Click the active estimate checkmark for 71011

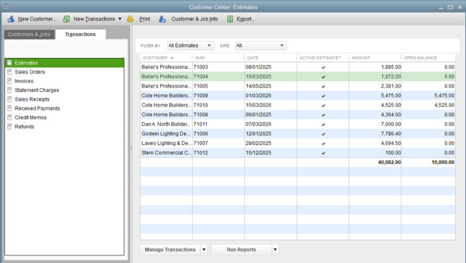click(x=324, y=124)
